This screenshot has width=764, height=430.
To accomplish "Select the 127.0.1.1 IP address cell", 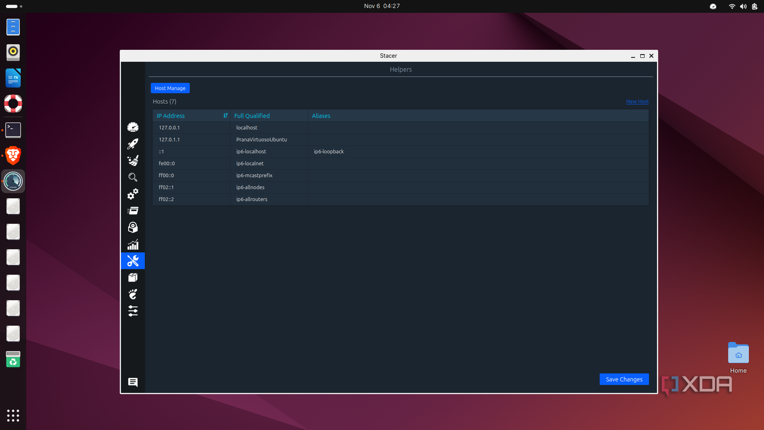I will point(192,140).
